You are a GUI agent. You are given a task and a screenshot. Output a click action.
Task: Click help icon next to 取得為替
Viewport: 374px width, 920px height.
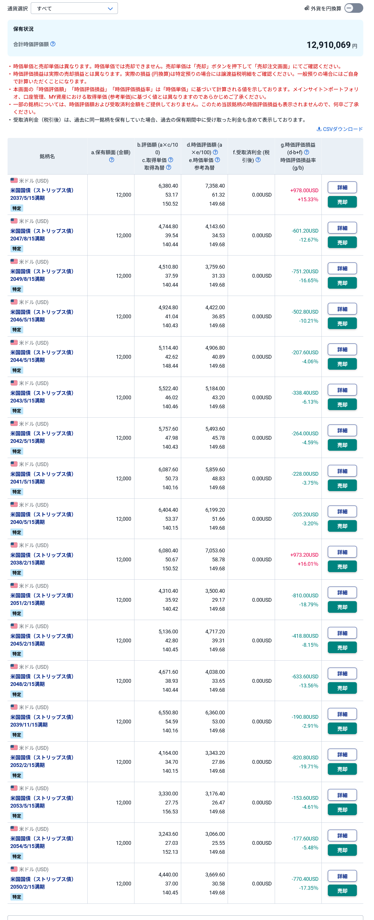(169, 167)
